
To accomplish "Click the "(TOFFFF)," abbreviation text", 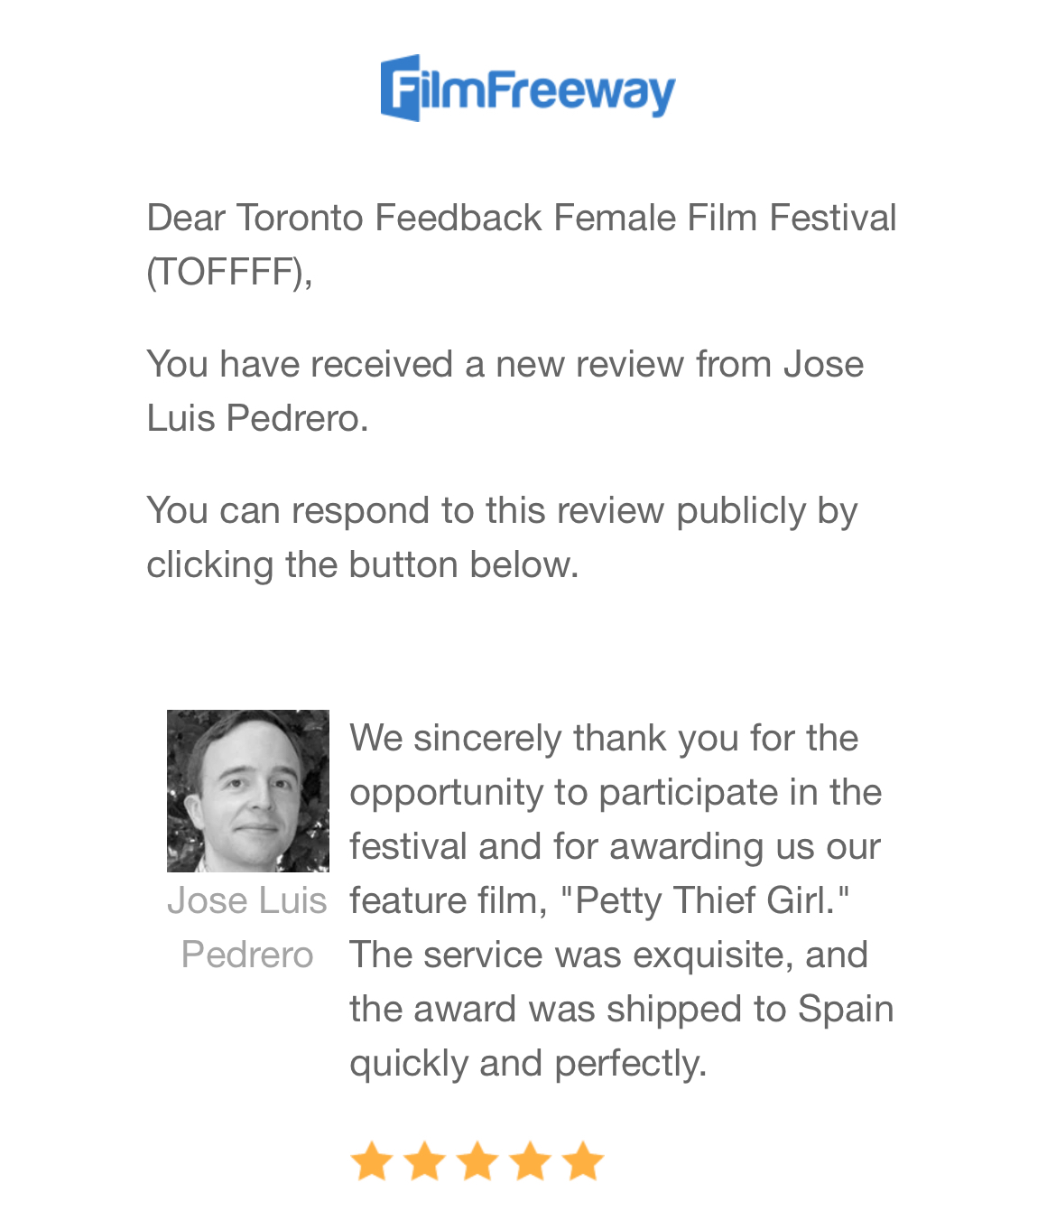I will tap(229, 272).
